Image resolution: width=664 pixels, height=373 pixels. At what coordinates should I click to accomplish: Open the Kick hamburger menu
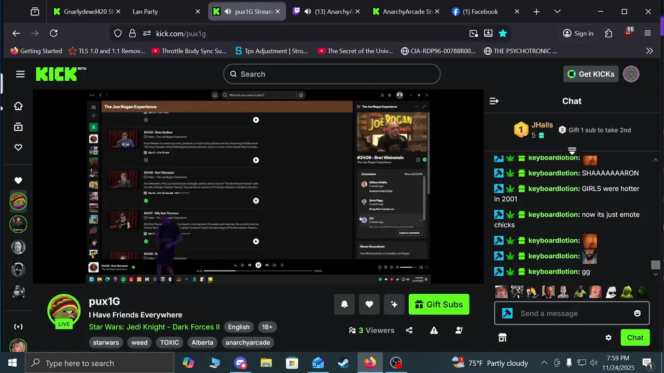(x=20, y=74)
